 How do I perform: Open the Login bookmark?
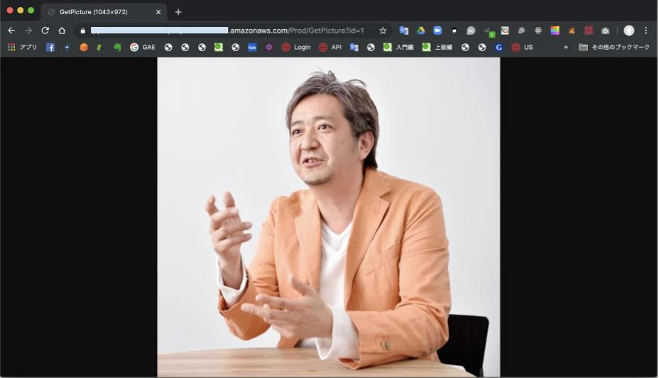296,47
